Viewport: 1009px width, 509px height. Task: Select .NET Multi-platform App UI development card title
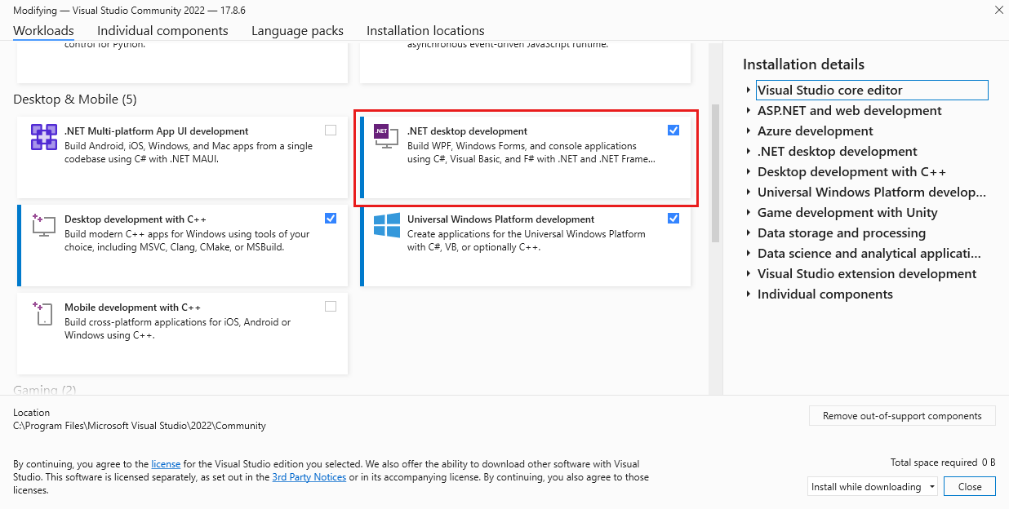[x=157, y=131]
